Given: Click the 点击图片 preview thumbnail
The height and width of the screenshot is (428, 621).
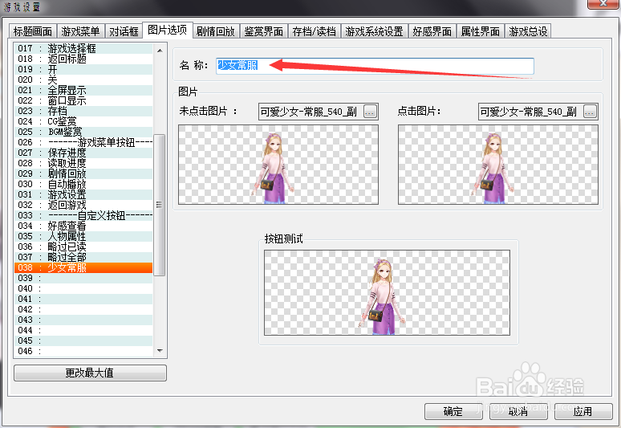Looking at the screenshot, I should click(x=498, y=165).
